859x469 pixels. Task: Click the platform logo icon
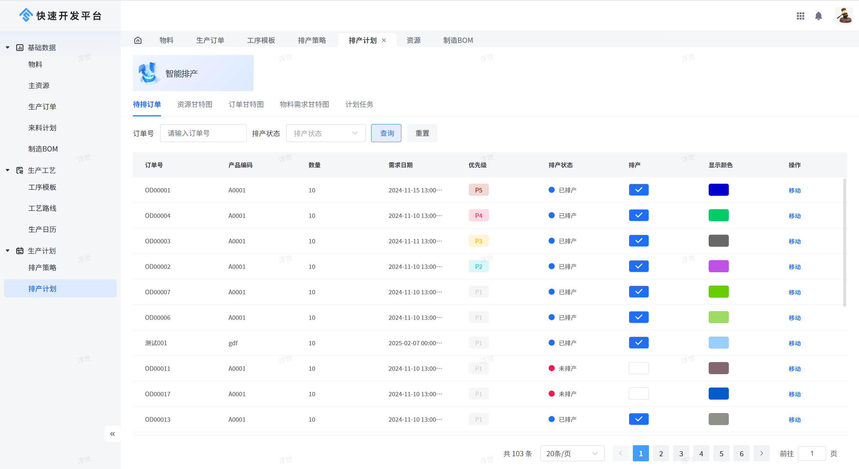[x=26, y=15]
